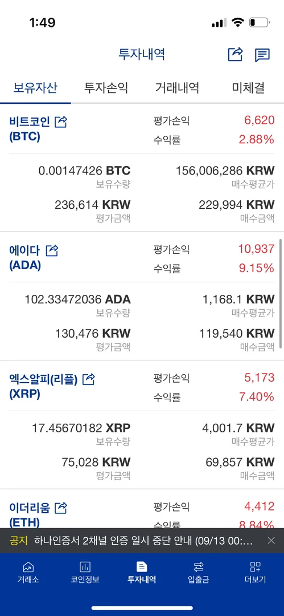Open 더보기 menu in the bottom bar
This screenshot has height=616, width=284.
(256, 573)
